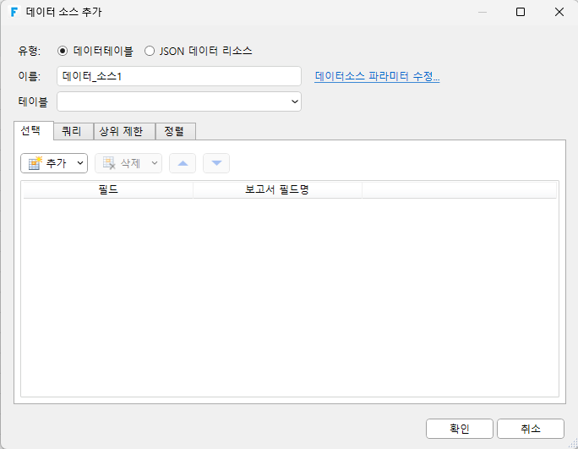Confirm with the 확인 button
Viewport: 578px width, 449px height.
click(x=460, y=429)
